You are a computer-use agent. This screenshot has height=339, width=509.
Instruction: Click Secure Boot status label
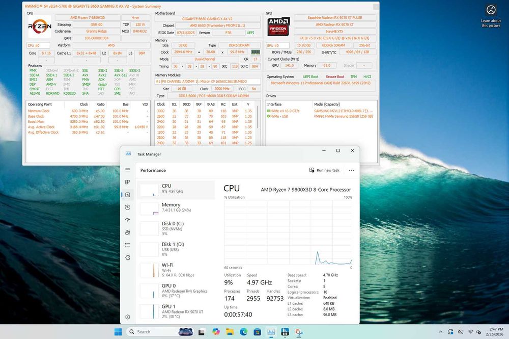click(x=335, y=76)
